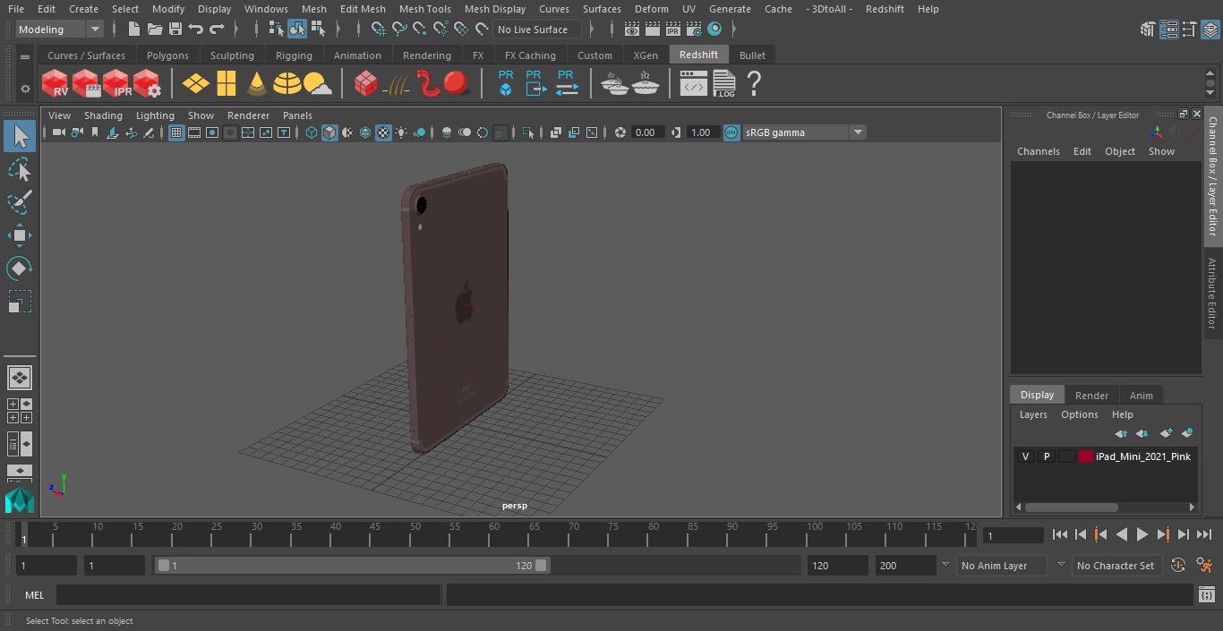Toggle viewport grid display button
This screenshot has height=631, width=1223.
click(x=176, y=132)
